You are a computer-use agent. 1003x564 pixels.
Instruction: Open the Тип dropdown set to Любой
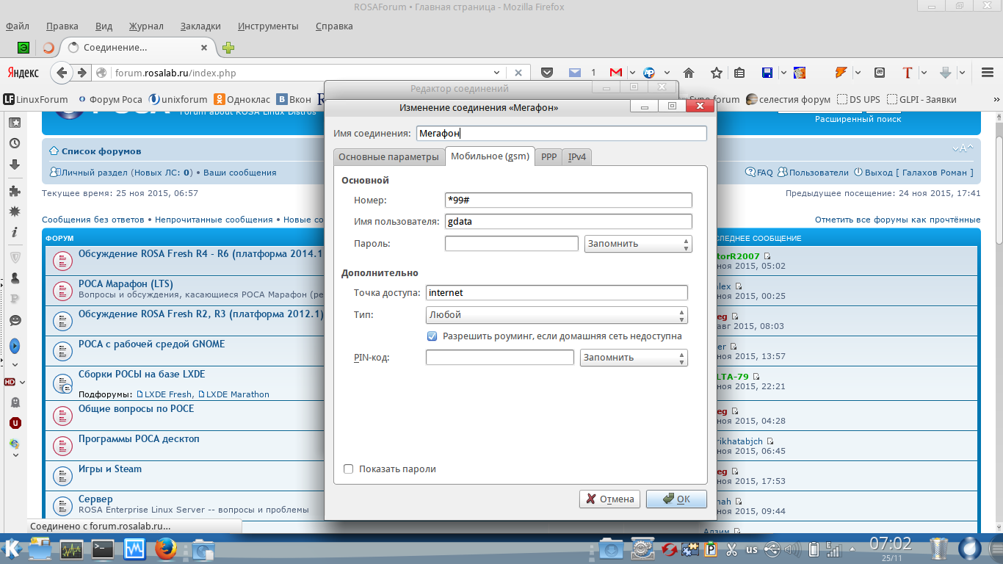tap(557, 315)
